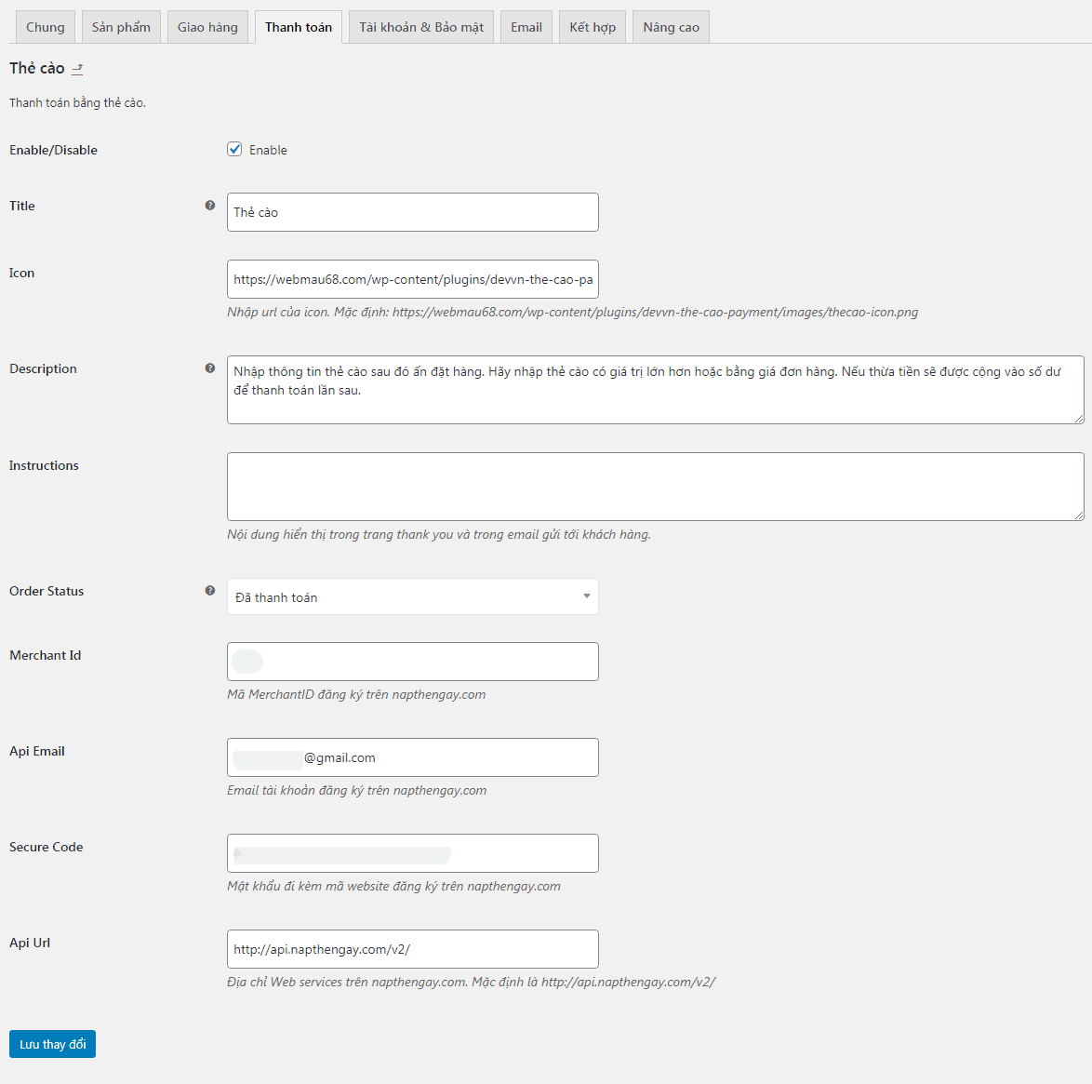
Task: Focus the Api Url input field
Action: (412, 949)
